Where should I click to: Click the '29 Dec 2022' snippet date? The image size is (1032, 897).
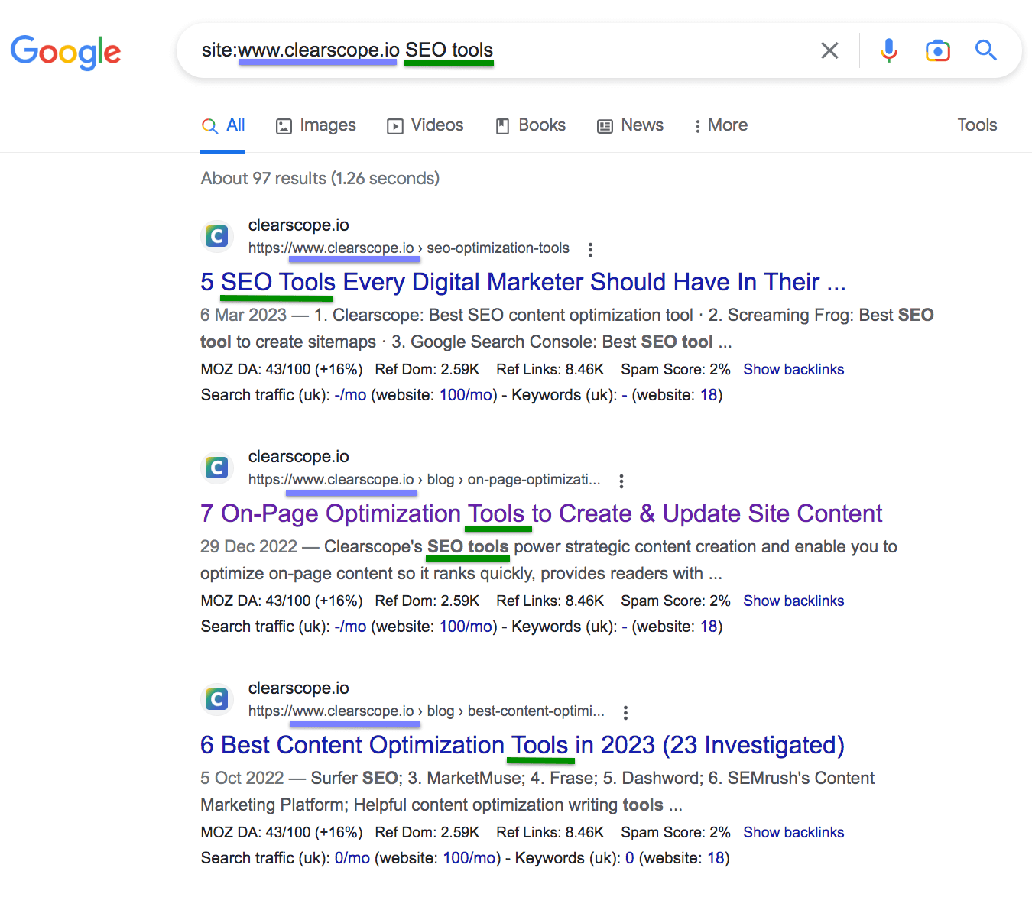248,547
